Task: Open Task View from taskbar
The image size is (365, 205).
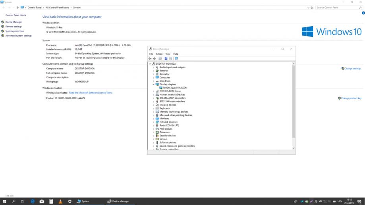Action: pos(23,201)
